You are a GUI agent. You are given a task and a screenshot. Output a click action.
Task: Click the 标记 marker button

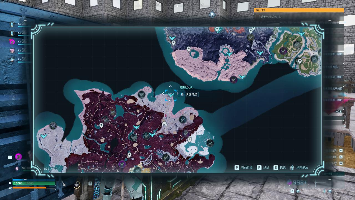[x=280, y=167]
